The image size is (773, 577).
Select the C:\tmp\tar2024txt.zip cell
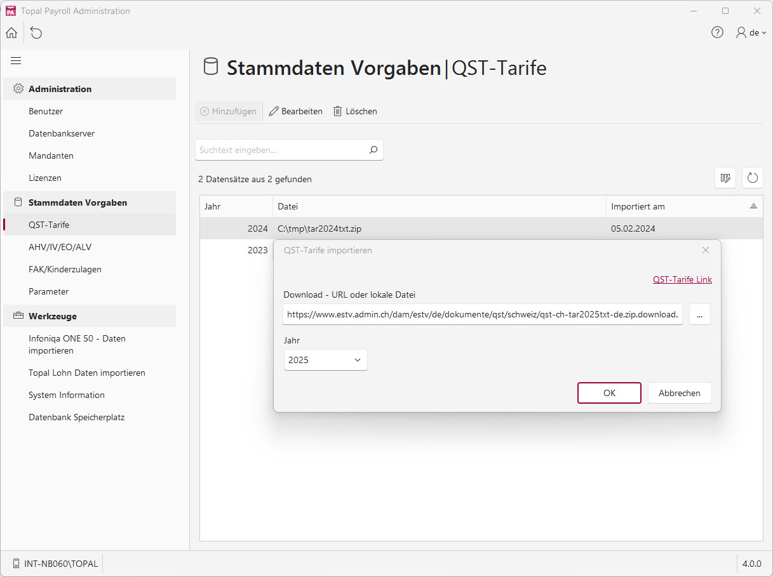coord(440,229)
